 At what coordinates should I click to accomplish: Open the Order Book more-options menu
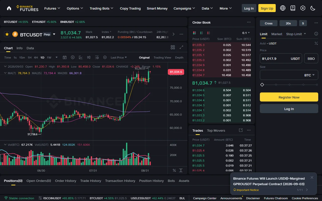coord(249,22)
